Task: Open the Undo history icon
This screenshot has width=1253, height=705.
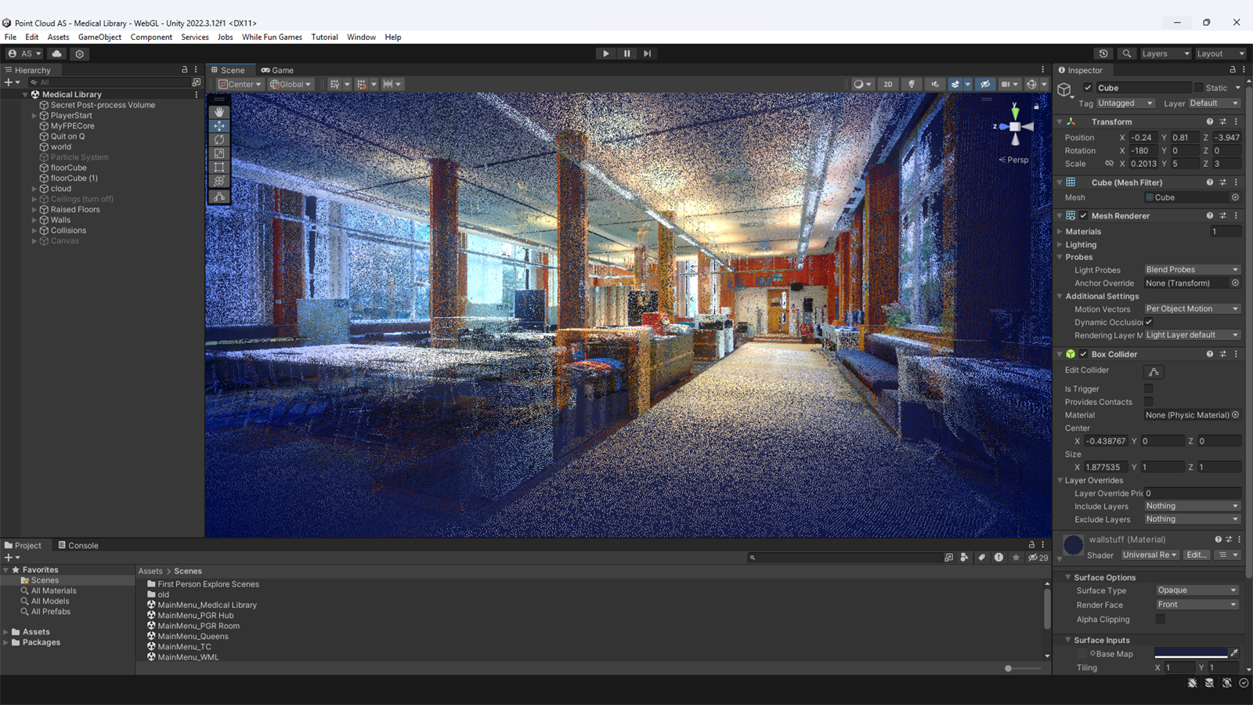Action: click(1103, 53)
